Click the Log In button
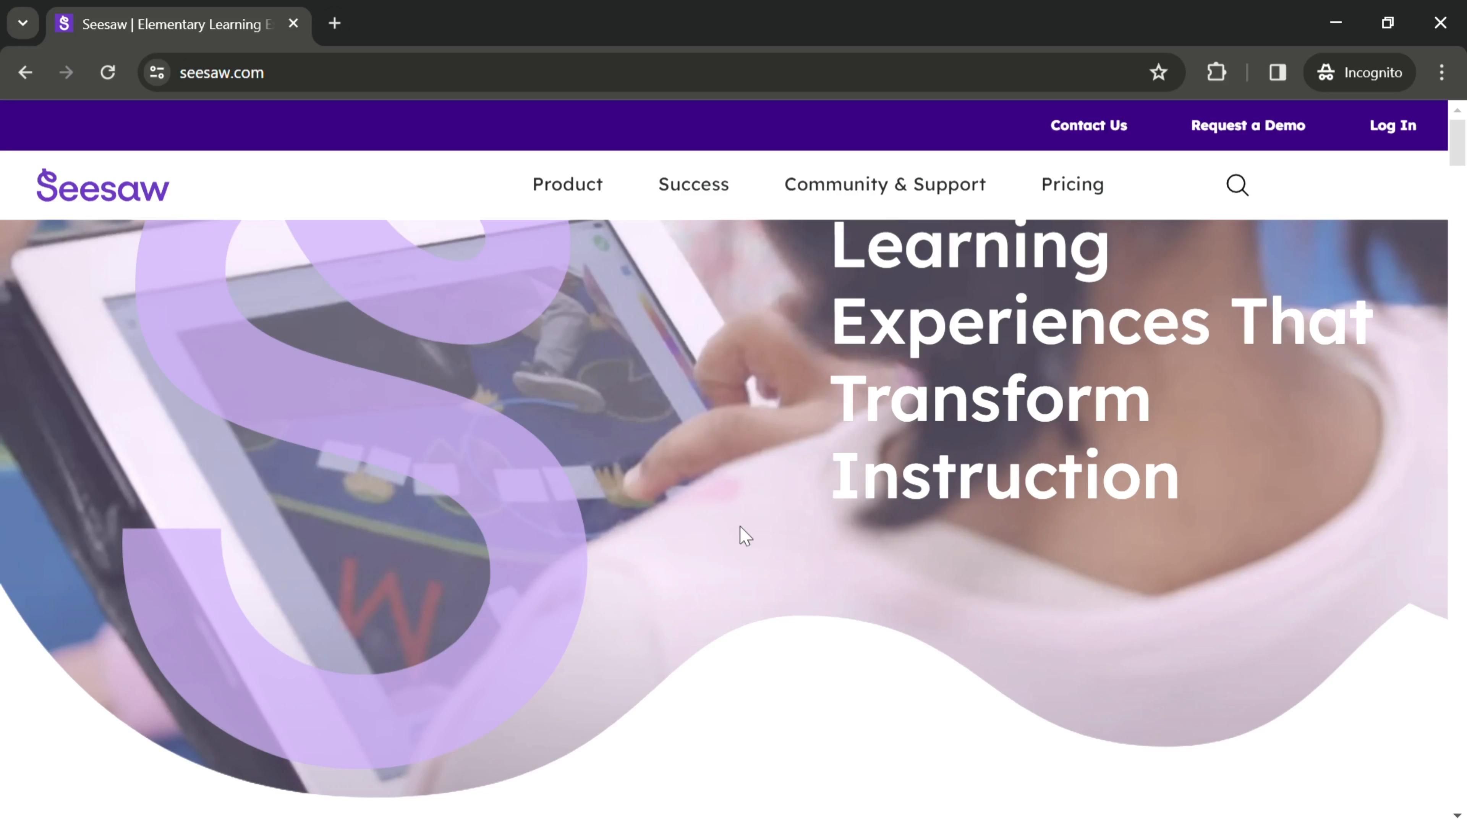Viewport: 1467px width, 825px height. coord(1393,125)
